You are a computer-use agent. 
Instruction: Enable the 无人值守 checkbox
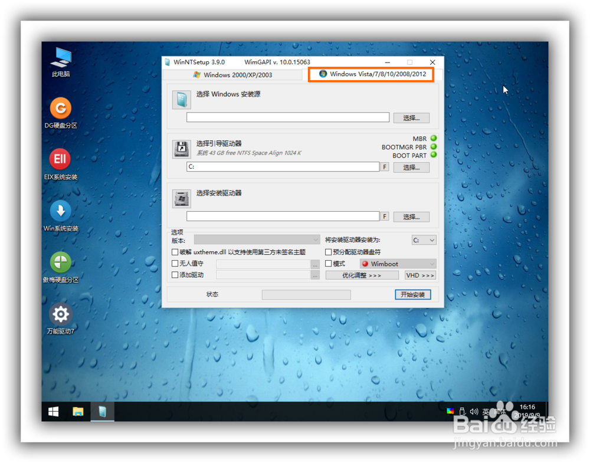pos(175,264)
